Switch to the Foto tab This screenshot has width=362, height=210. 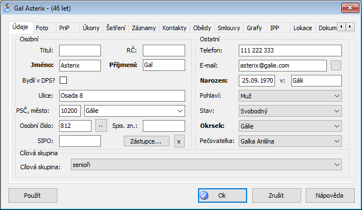click(45, 28)
